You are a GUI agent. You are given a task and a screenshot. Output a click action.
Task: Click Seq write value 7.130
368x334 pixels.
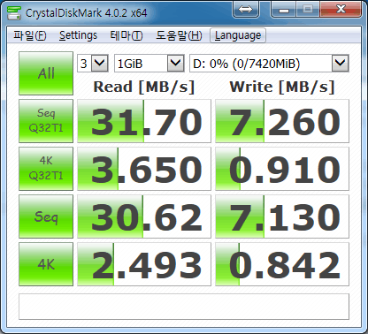pyautogui.click(x=282, y=216)
